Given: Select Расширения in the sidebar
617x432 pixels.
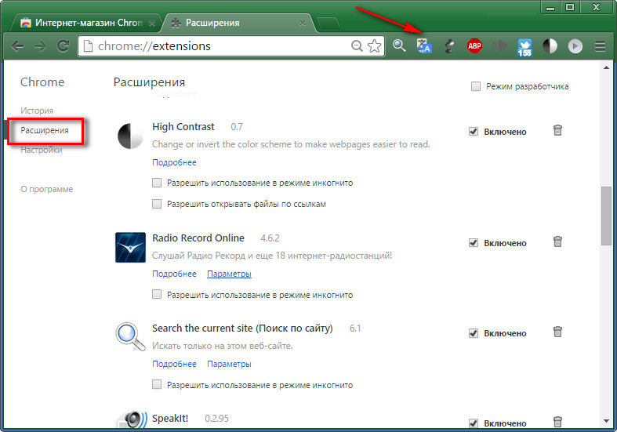Looking at the screenshot, I should coord(45,130).
